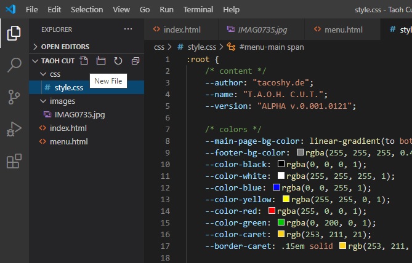Click the red color swatch on line 14
Image resolution: width=412 pixels, height=263 pixels.
point(272,211)
